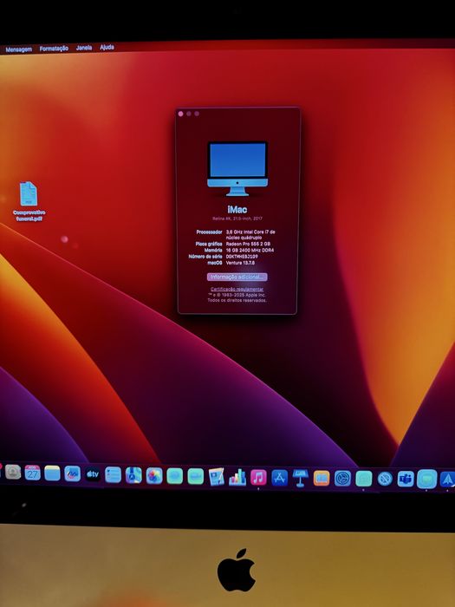Viewport: 455px width, 607px height.
Task: Open the Formatação menu
Action: point(54,49)
